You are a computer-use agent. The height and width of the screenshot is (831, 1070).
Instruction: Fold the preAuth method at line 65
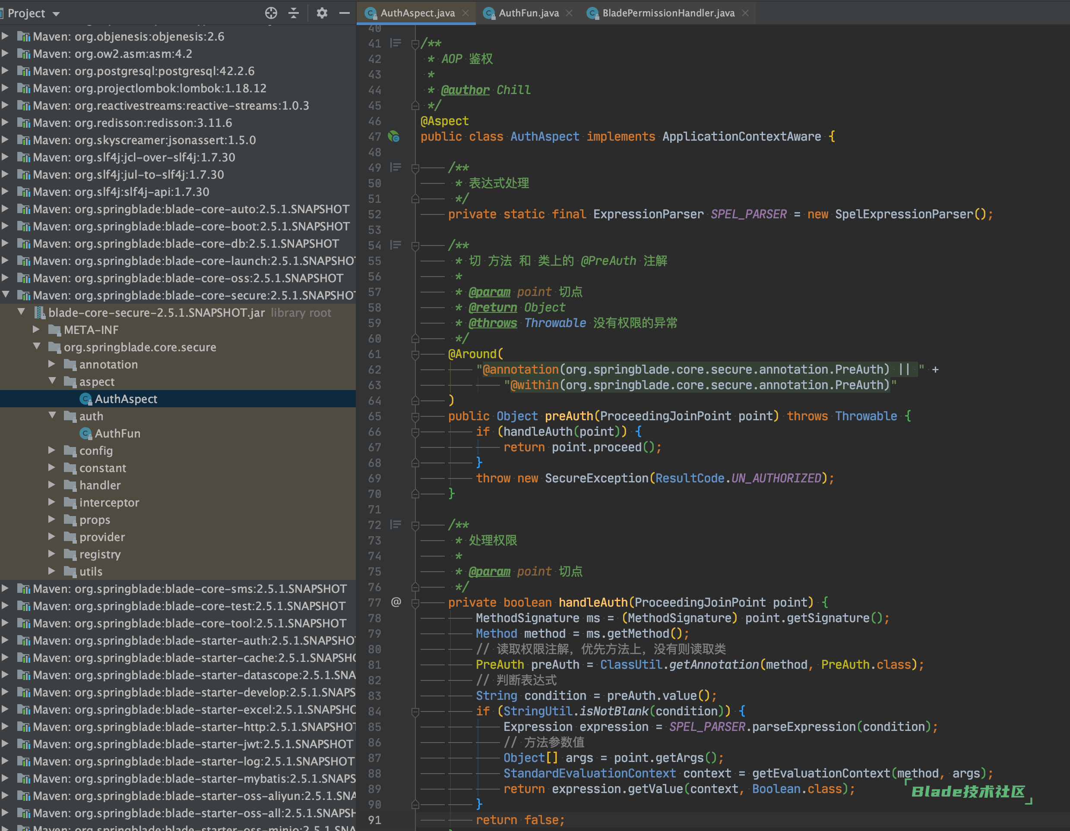415,417
